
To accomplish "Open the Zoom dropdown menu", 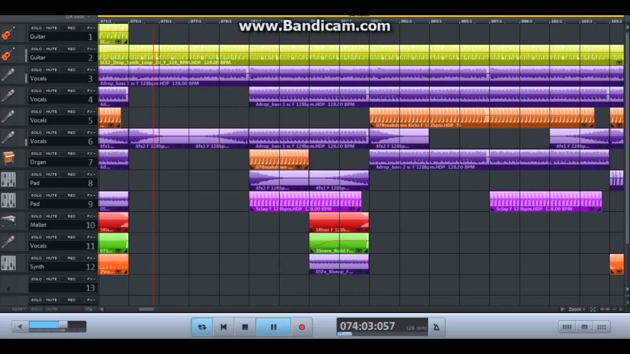I will 576,309.
